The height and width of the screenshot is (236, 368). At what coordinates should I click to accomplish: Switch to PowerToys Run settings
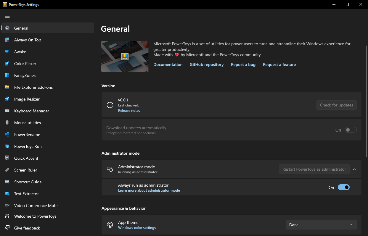point(48,146)
